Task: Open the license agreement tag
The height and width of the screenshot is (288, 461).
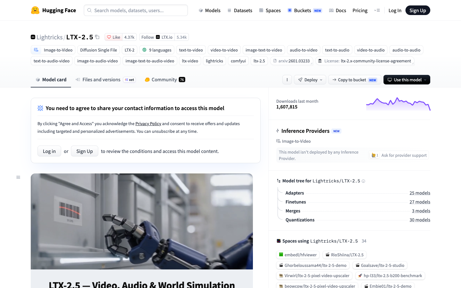Action: 365,61
